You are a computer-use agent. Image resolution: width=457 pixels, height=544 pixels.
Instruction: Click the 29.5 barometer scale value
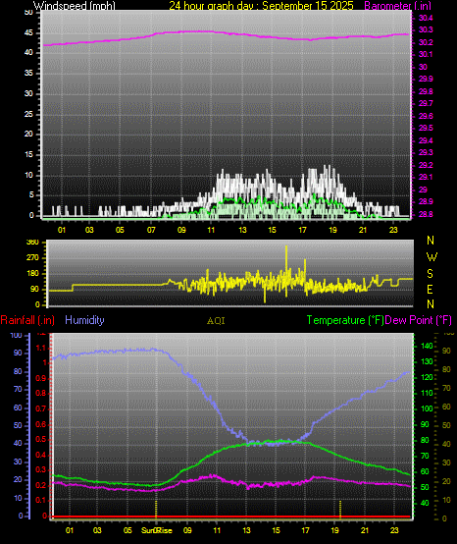click(x=426, y=129)
